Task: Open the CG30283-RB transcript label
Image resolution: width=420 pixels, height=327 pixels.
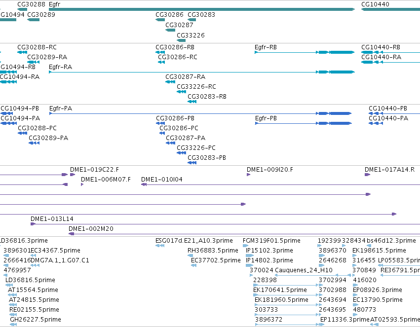Action: coord(207,97)
